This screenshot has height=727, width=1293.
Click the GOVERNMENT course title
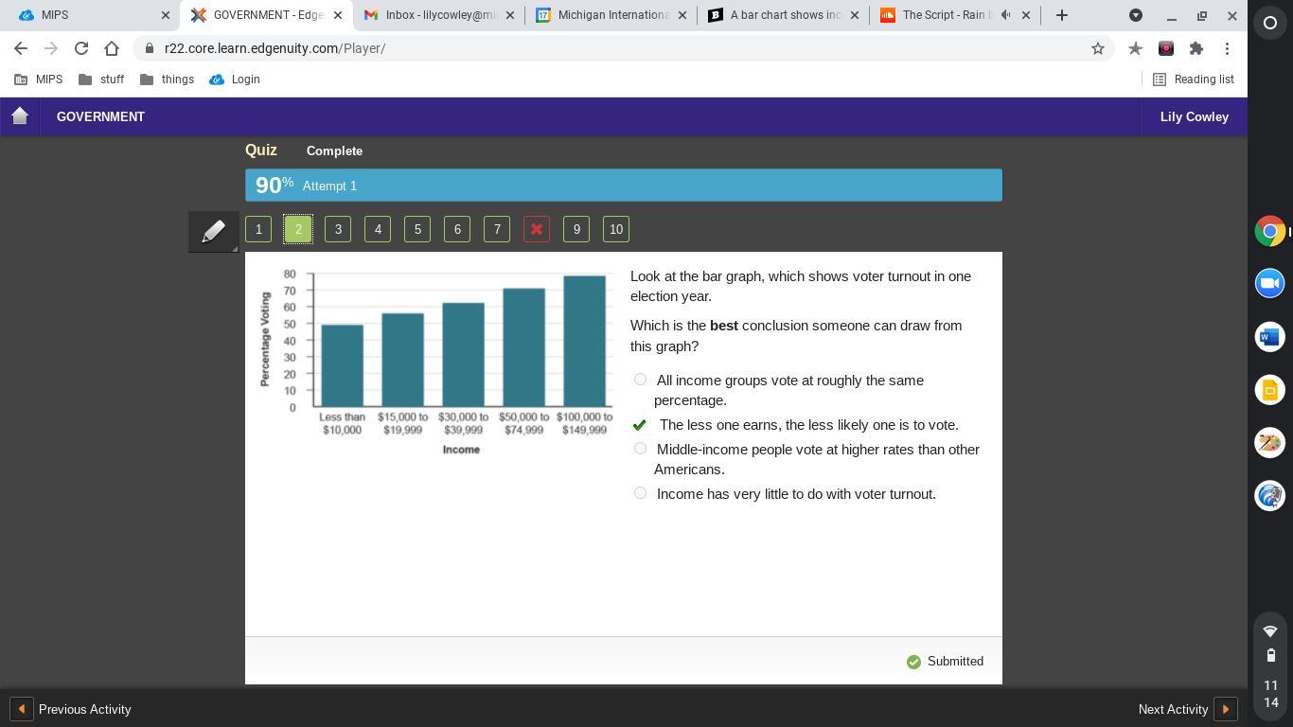[x=100, y=116]
